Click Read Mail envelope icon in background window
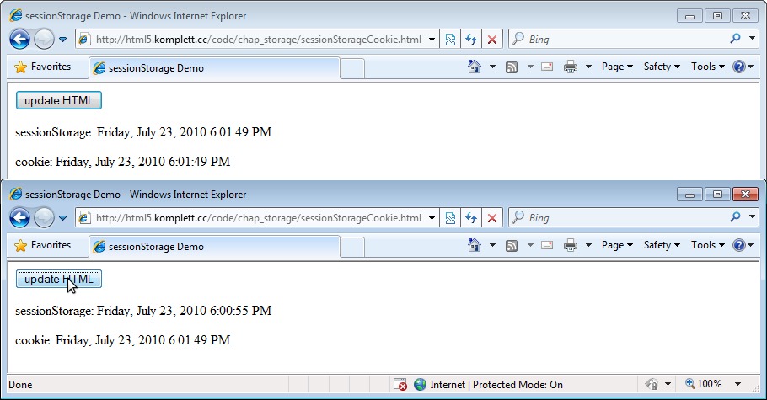 546,67
